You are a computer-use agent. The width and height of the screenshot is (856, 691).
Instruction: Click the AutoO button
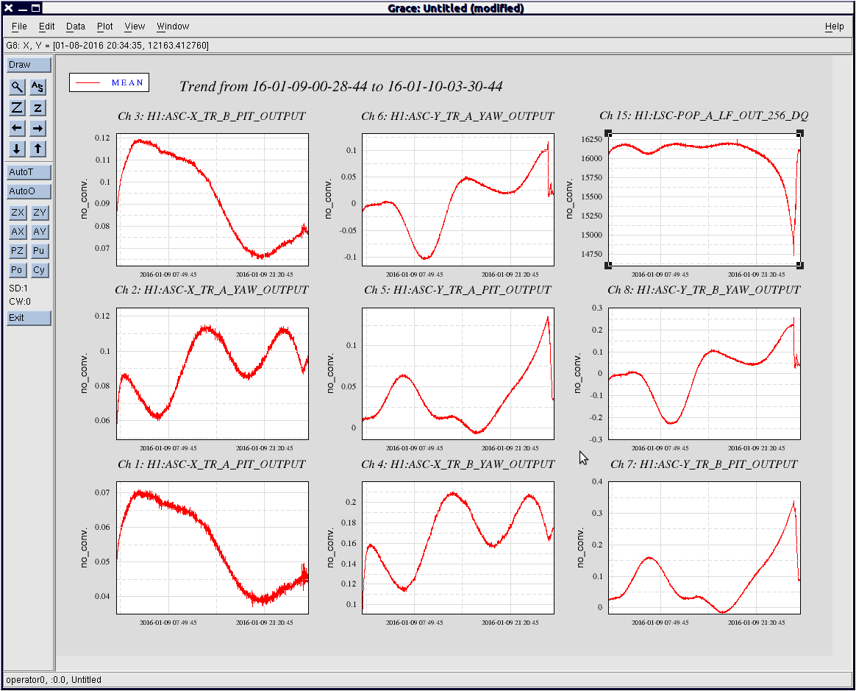[29, 191]
